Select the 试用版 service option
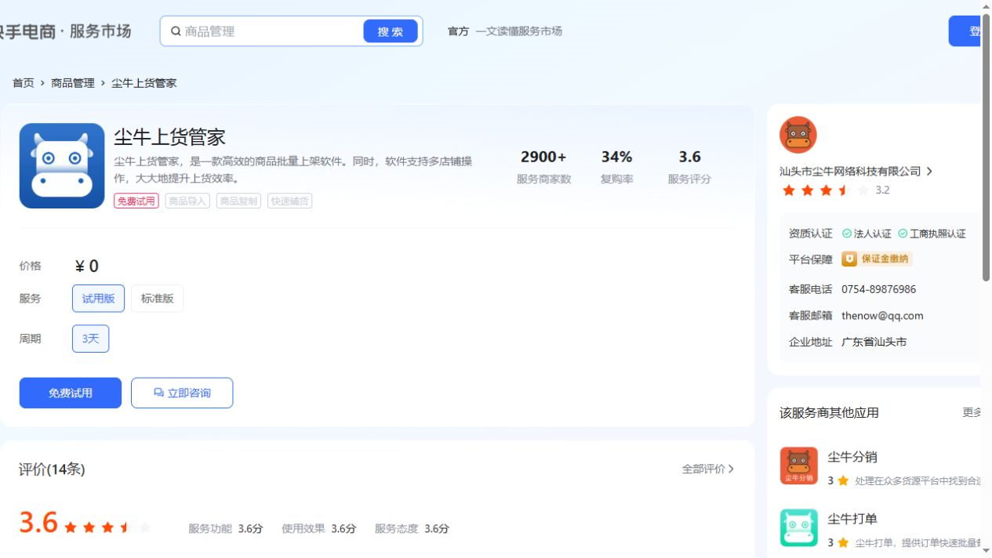This screenshot has width=992, height=558. [x=98, y=299]
